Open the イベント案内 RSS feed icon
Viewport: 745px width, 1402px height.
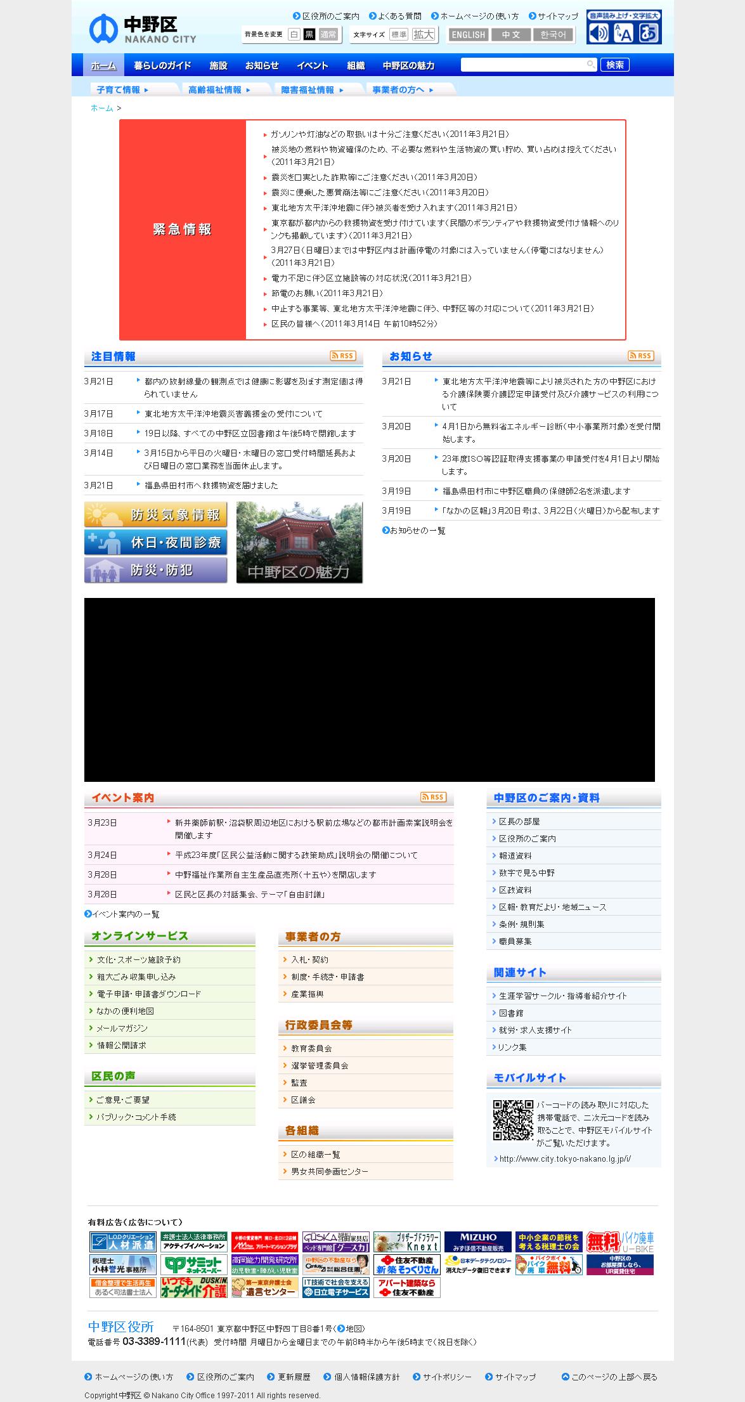tap(433, 797)
